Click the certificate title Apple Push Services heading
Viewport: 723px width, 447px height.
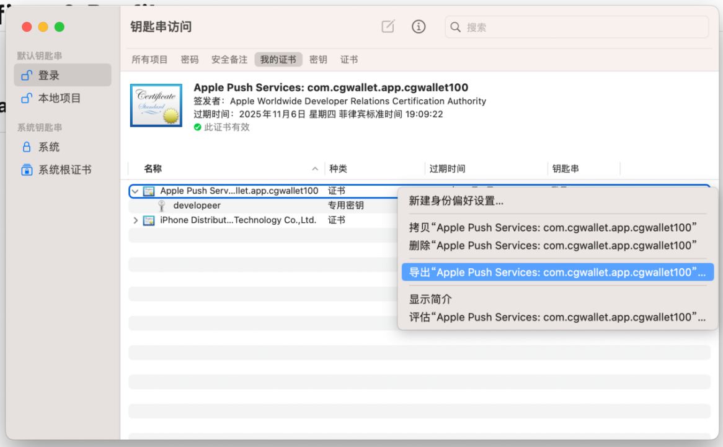330,88
